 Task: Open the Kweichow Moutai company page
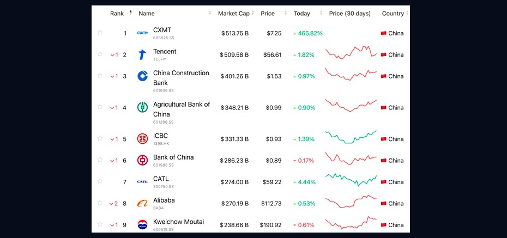(178, 222)
